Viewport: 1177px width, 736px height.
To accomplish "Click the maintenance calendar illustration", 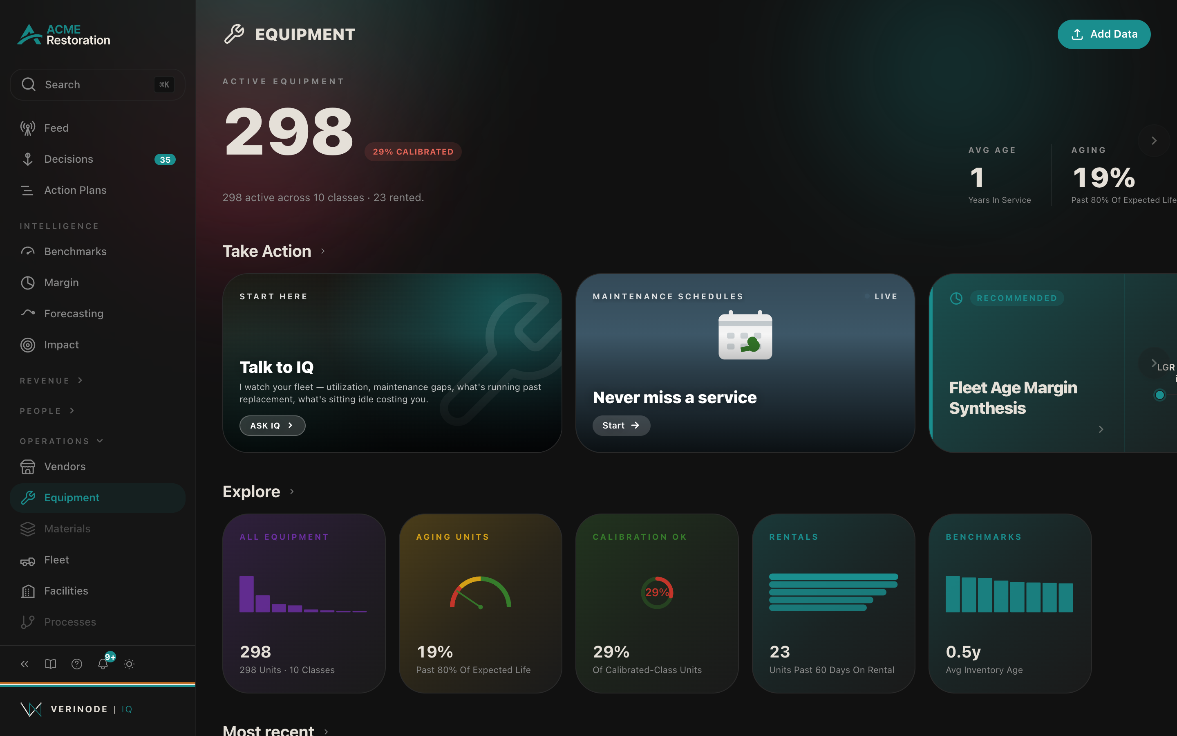I will pos(745,335).
